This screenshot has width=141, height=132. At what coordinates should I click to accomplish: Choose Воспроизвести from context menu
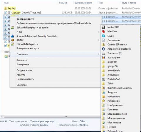pos(25,19)
